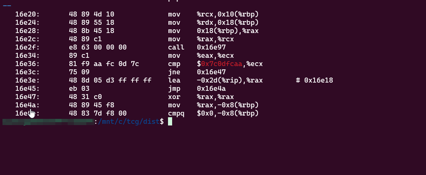The height and width of the screenshot is (175, 426).
Task: Click the call target address 0x16e97
Action: (x=211, y=47)
